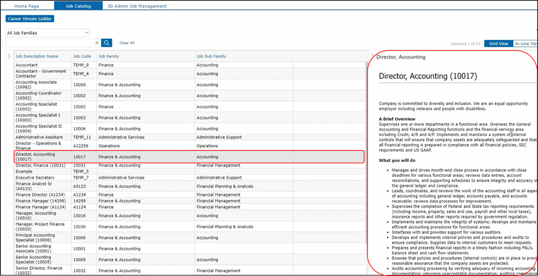
Task: Open the All Job Families dropdown
Action: coord(48,32)
